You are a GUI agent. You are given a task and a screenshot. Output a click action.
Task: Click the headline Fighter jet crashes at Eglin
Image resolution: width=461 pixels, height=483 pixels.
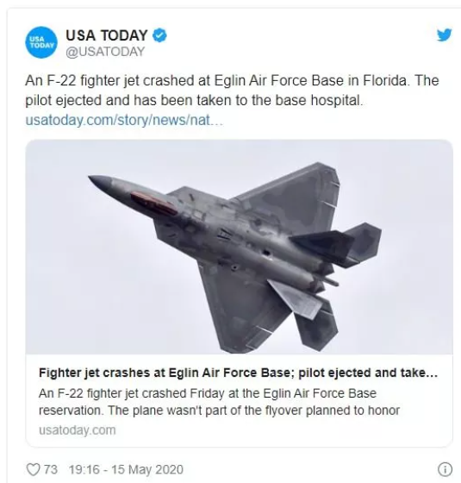point(238,373)
